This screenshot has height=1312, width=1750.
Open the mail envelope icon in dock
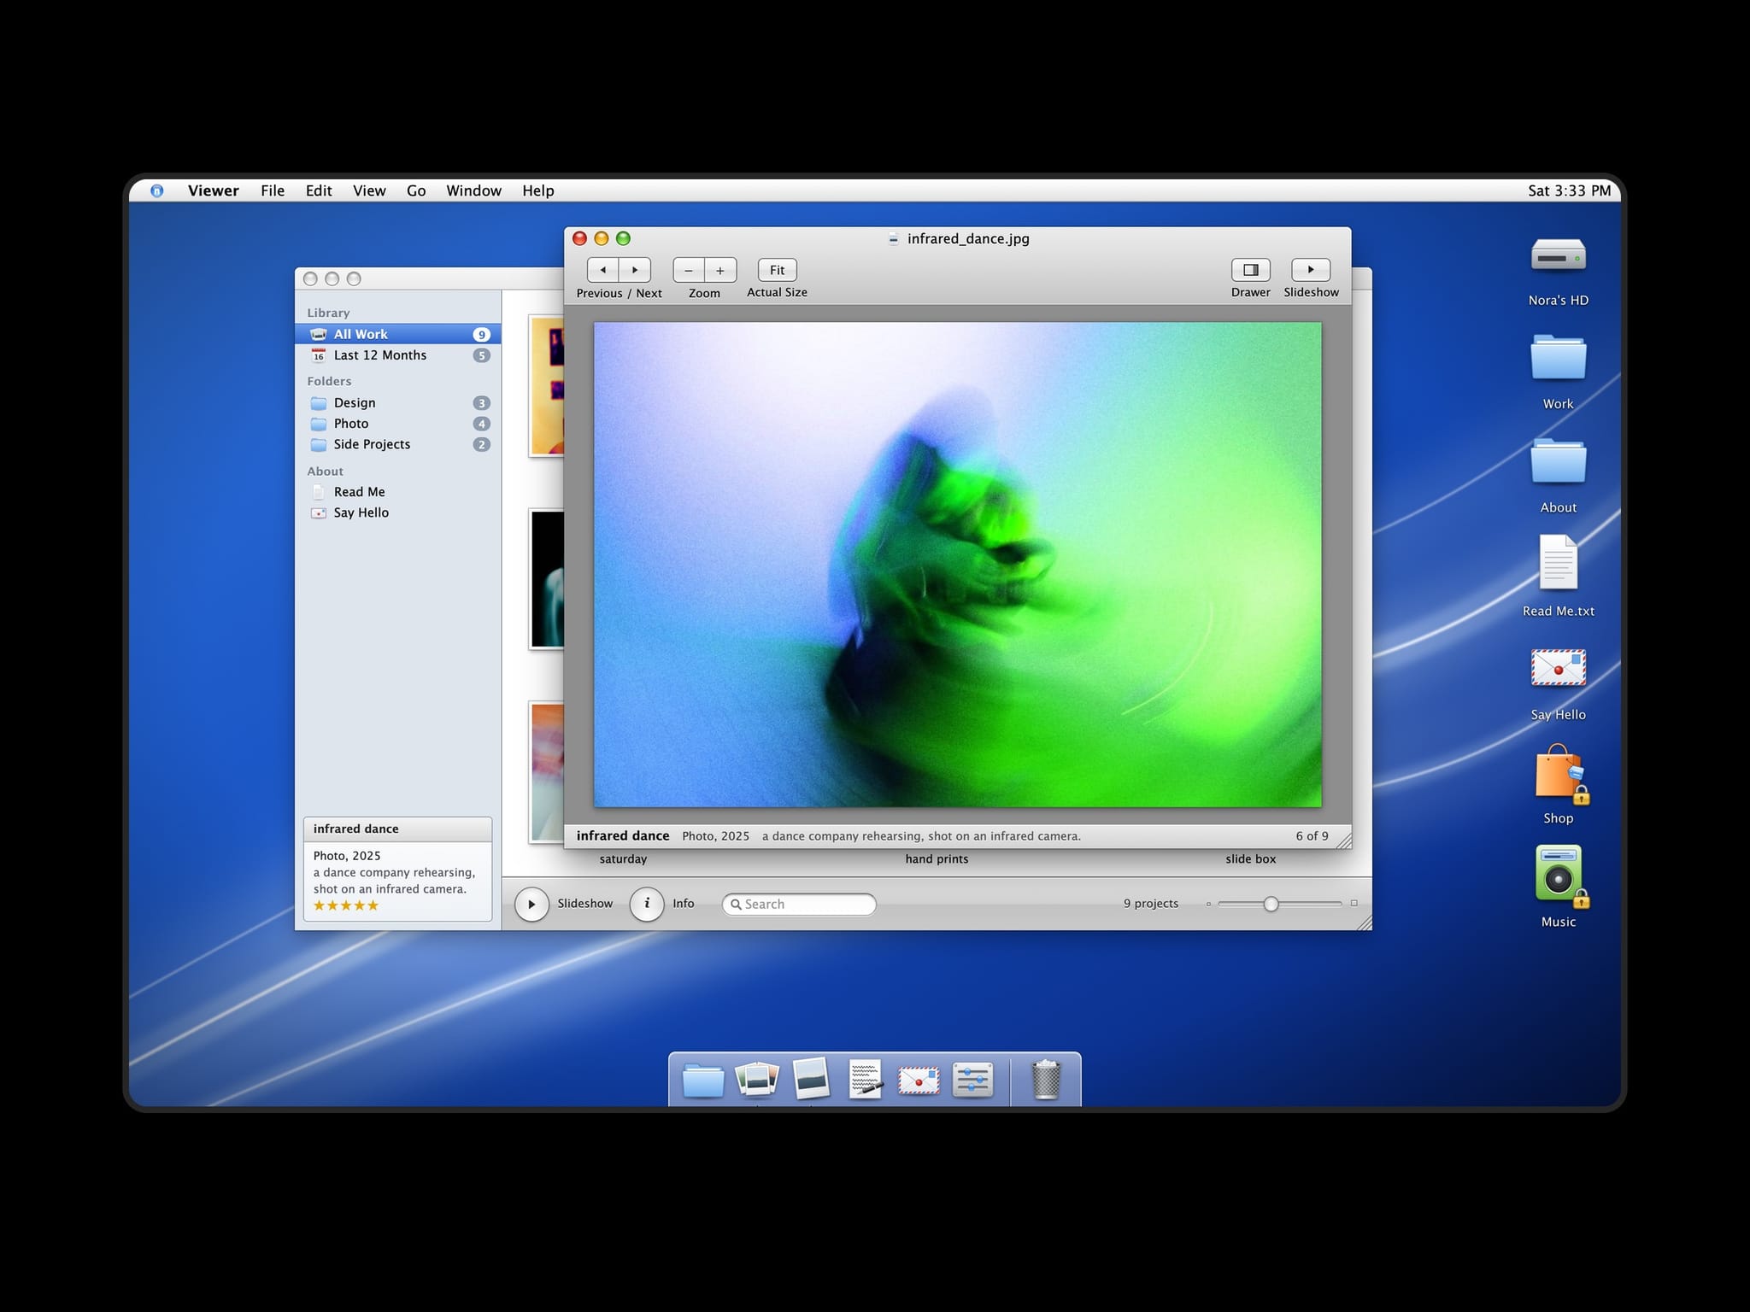(x=919, y=1081)
